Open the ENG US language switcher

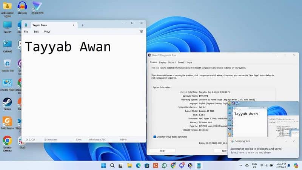click(x=254, y=165)
